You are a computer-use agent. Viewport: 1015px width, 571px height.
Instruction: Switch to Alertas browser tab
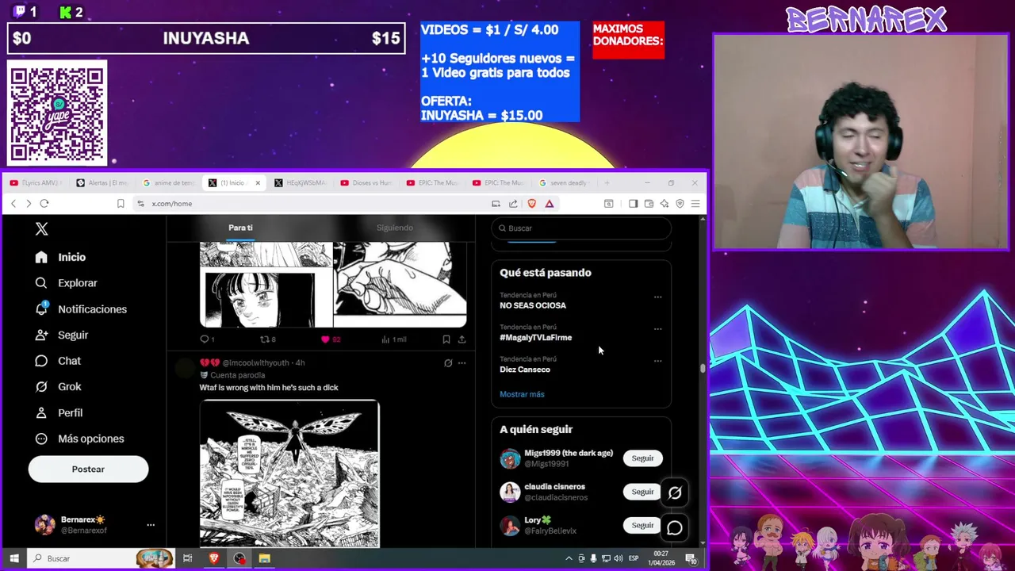(102, 183)
